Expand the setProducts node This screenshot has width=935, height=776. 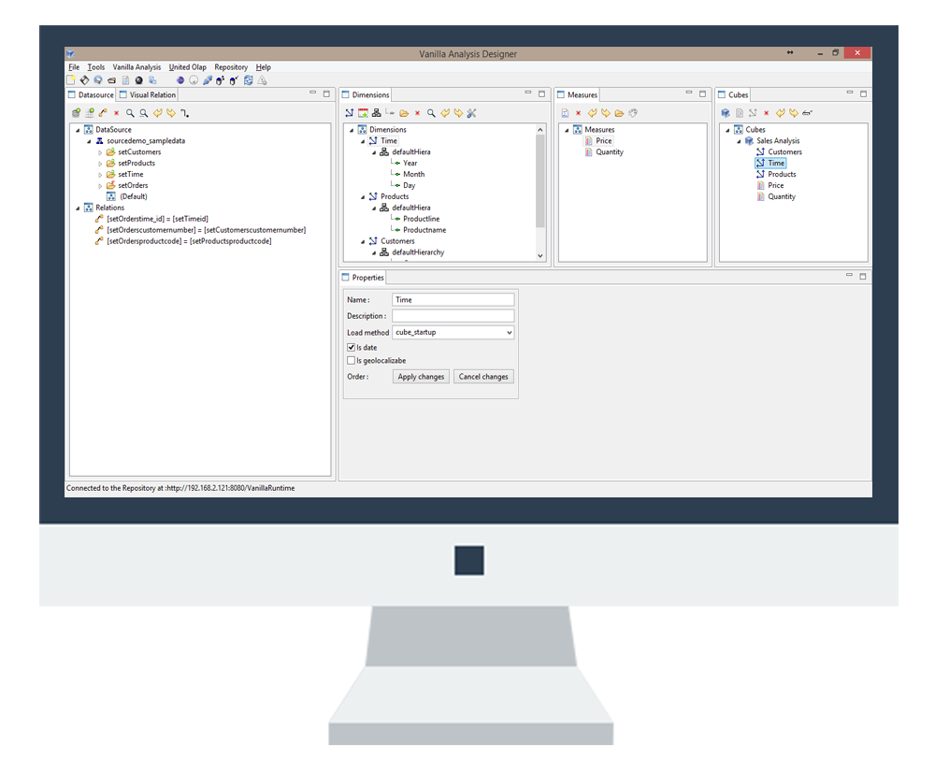[x=100, y=164]
